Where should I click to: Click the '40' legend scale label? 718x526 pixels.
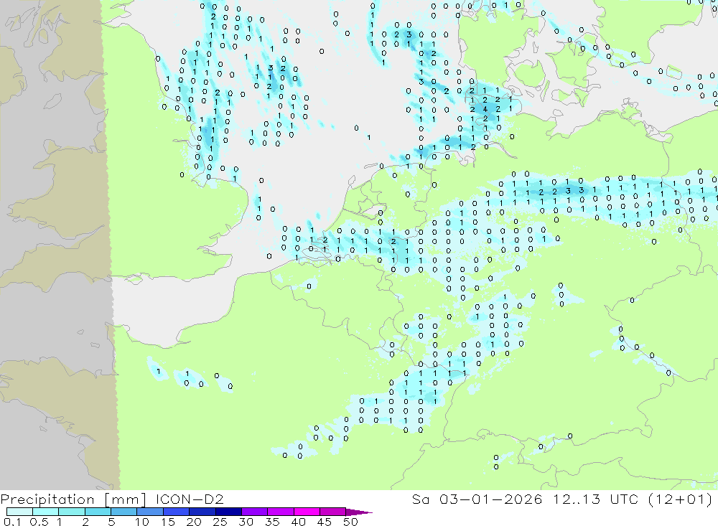(298, 522)
